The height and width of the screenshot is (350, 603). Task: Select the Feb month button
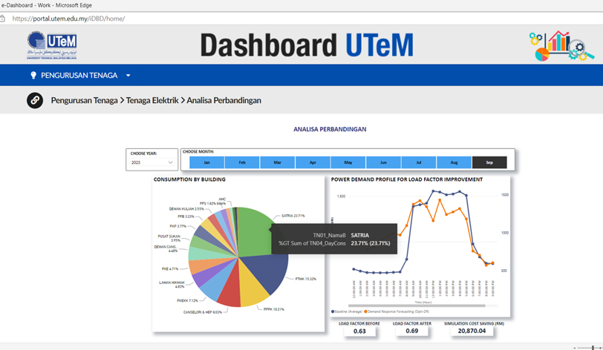click(x=242, y=162)
